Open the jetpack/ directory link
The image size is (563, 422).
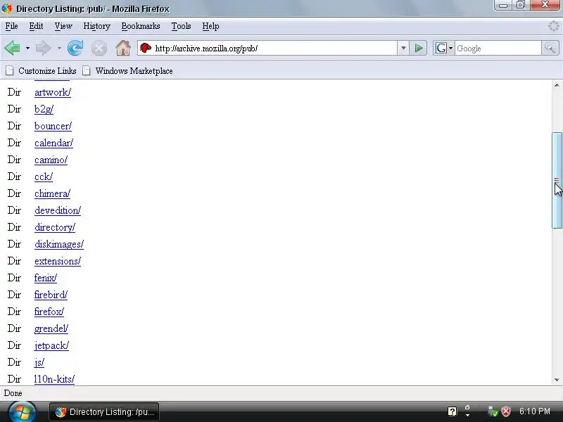(x=51, y=345)
